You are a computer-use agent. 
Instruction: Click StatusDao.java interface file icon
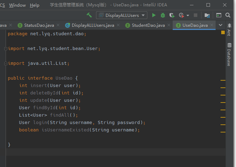[x=20, y=25]
